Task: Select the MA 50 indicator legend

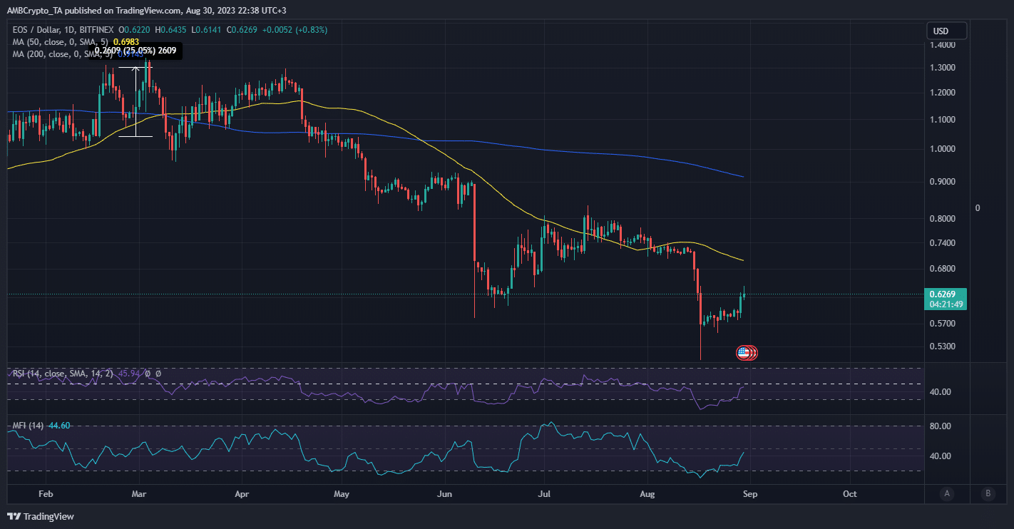Action: (60, 42)
